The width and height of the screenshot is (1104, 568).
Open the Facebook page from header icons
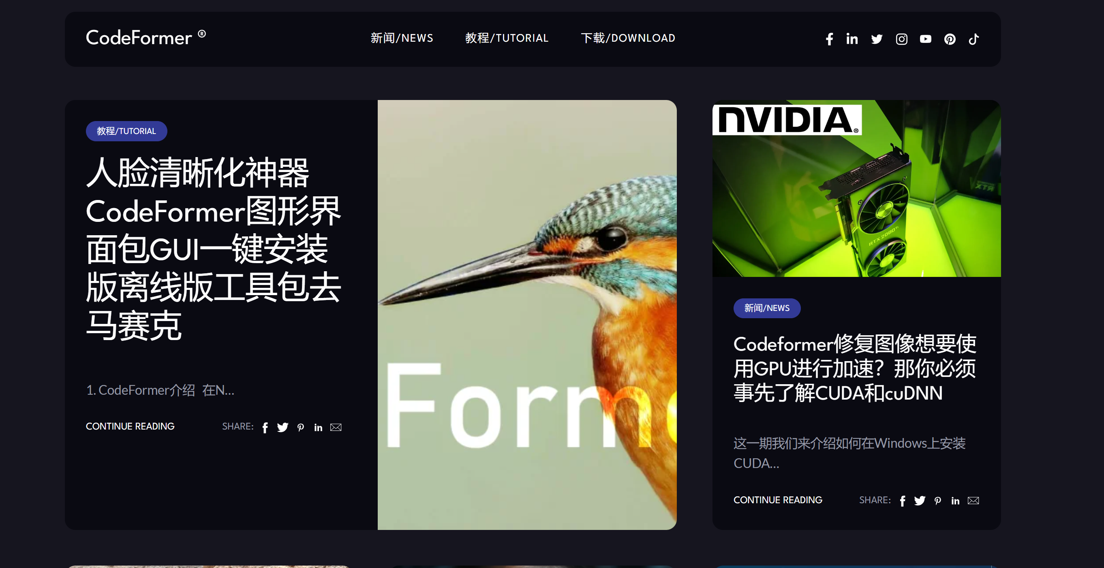(x=829, y=39)
